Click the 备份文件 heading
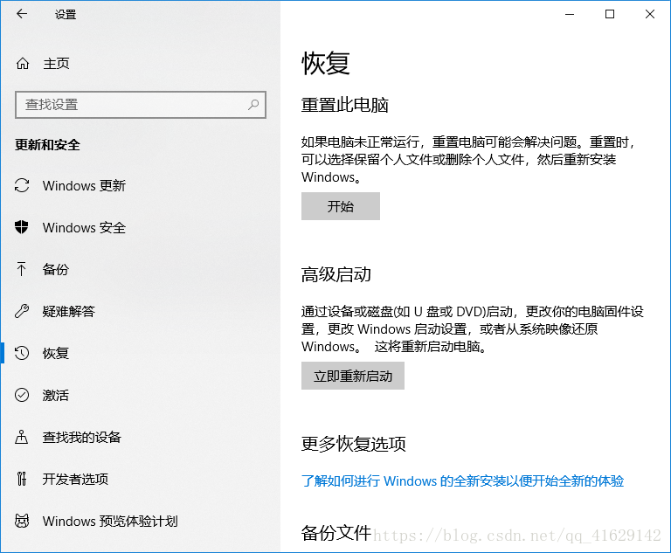 pyautogui.click(x=335, y=533)
